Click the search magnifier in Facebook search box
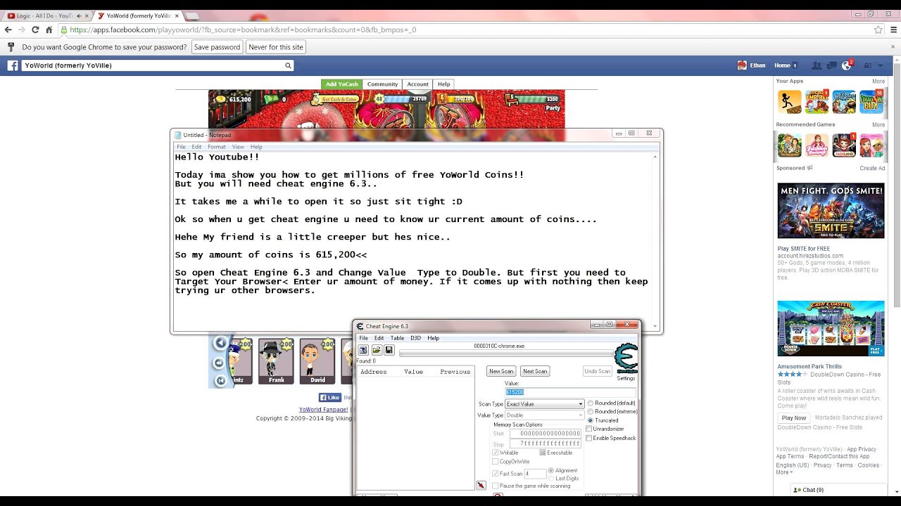Image resolution: width=901 pixels, height=506 pixels. coord(288,65)
